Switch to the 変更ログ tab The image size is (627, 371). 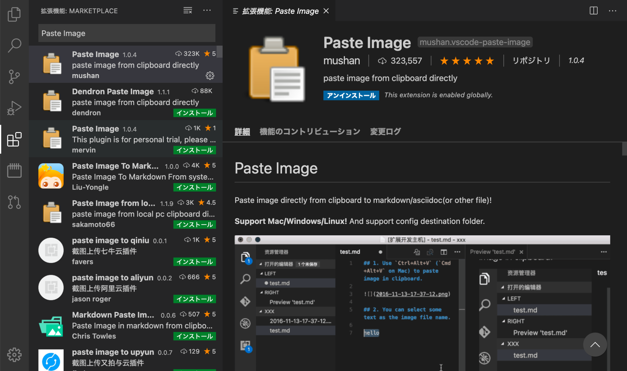click(385, 131)
